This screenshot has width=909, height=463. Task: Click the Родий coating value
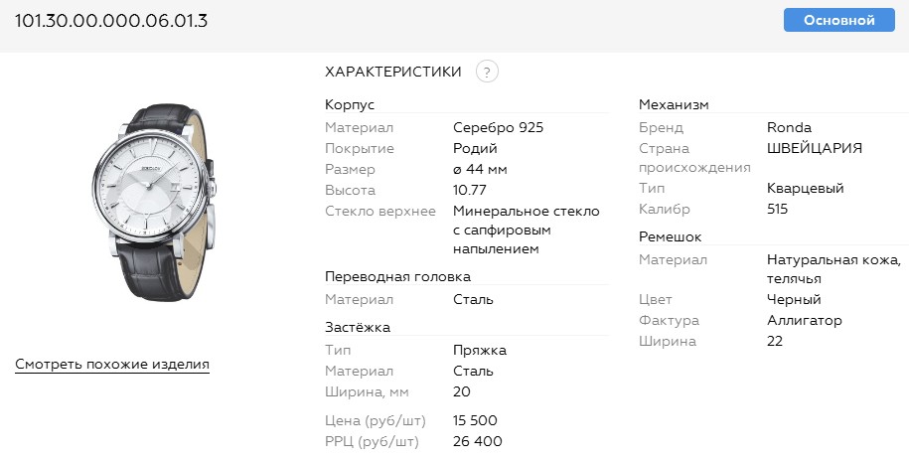(475, 148)
